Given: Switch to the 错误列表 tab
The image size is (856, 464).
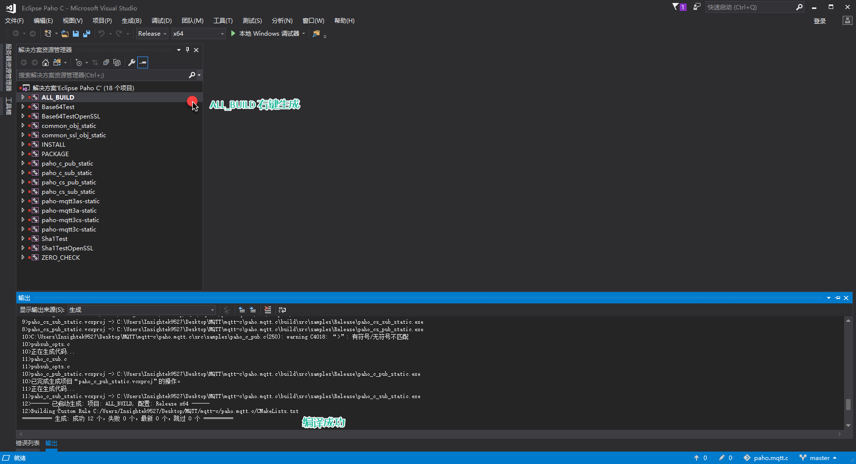Looking at the screenshot, I should pos(28,443).
